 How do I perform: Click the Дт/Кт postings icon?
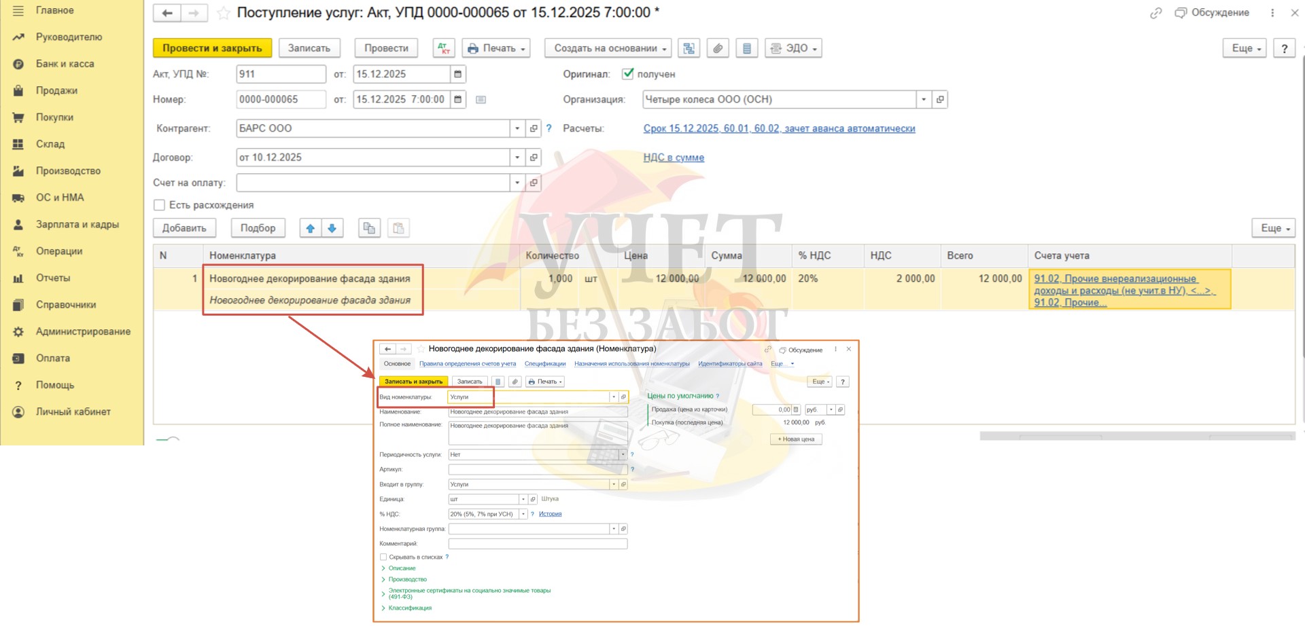click(x=444, y=48)
